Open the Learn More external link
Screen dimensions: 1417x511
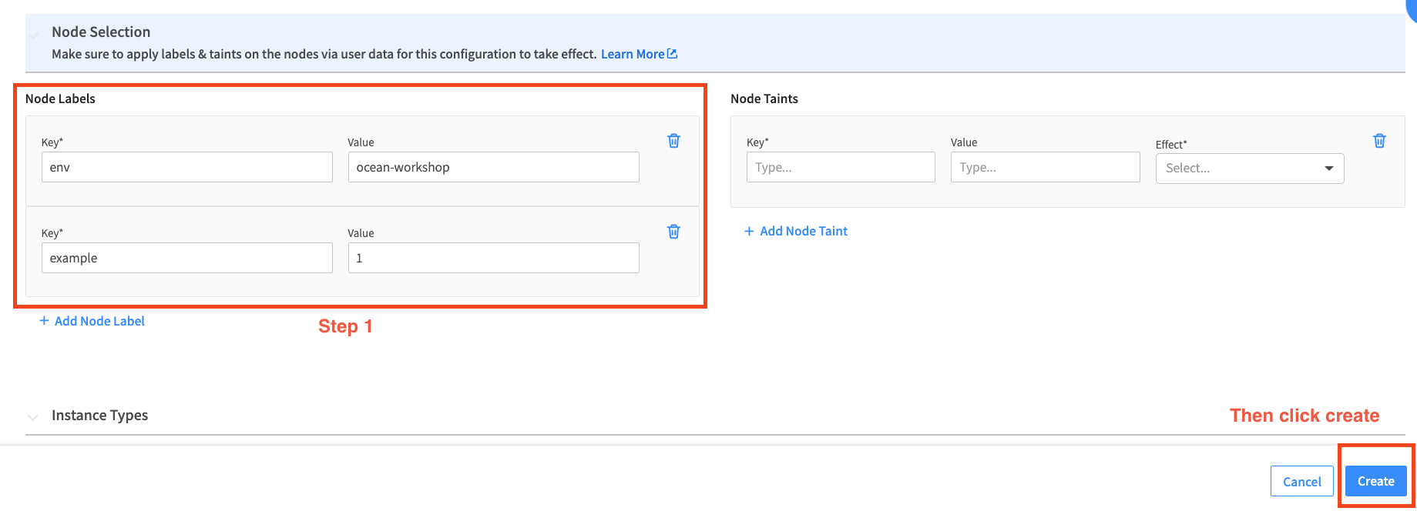(x=639, y=54)
